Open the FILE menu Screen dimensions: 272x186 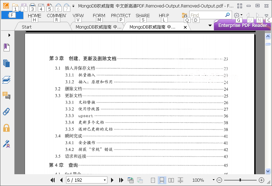[12, 15]
